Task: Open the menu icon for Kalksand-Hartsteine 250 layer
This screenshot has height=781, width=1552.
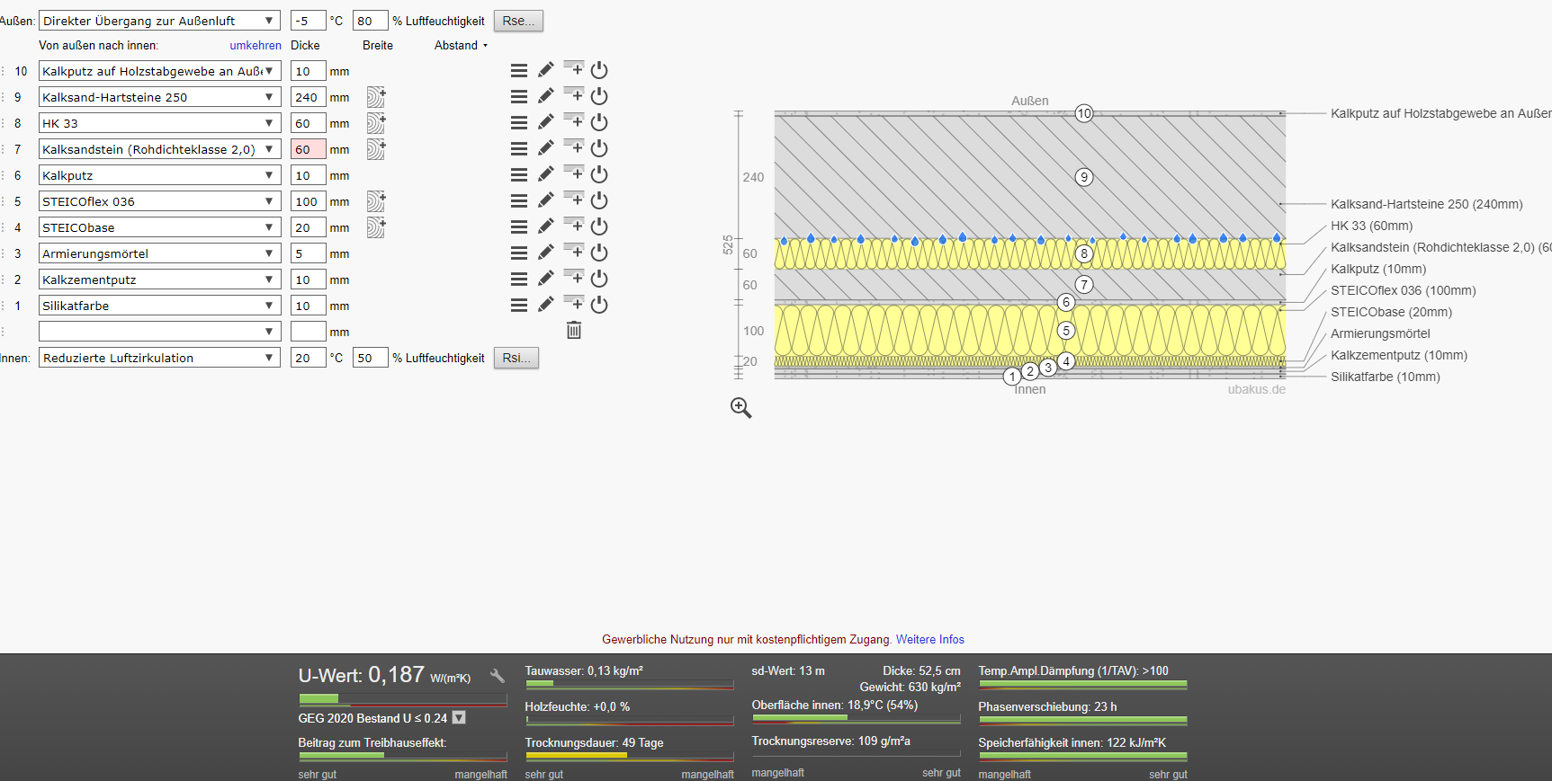Action: click(519, 96)
